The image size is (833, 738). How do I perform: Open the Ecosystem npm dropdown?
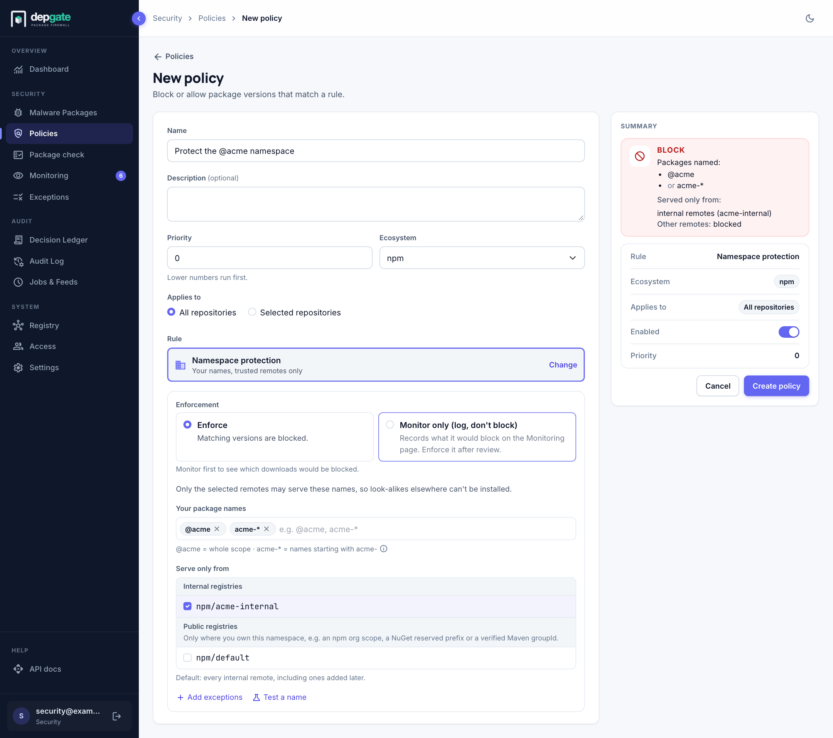482,258
